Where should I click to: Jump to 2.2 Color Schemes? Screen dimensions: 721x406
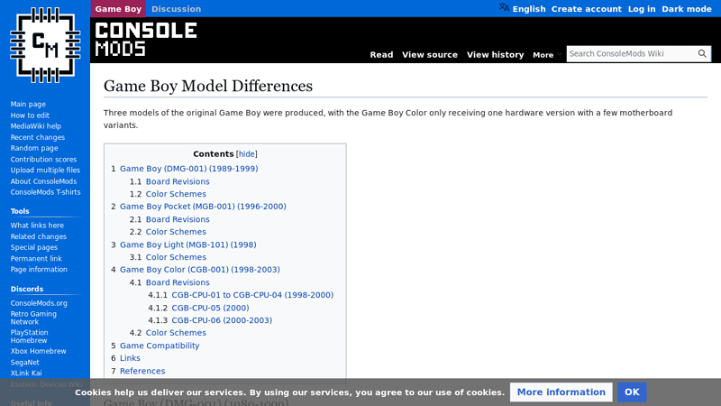coord(176,232)
